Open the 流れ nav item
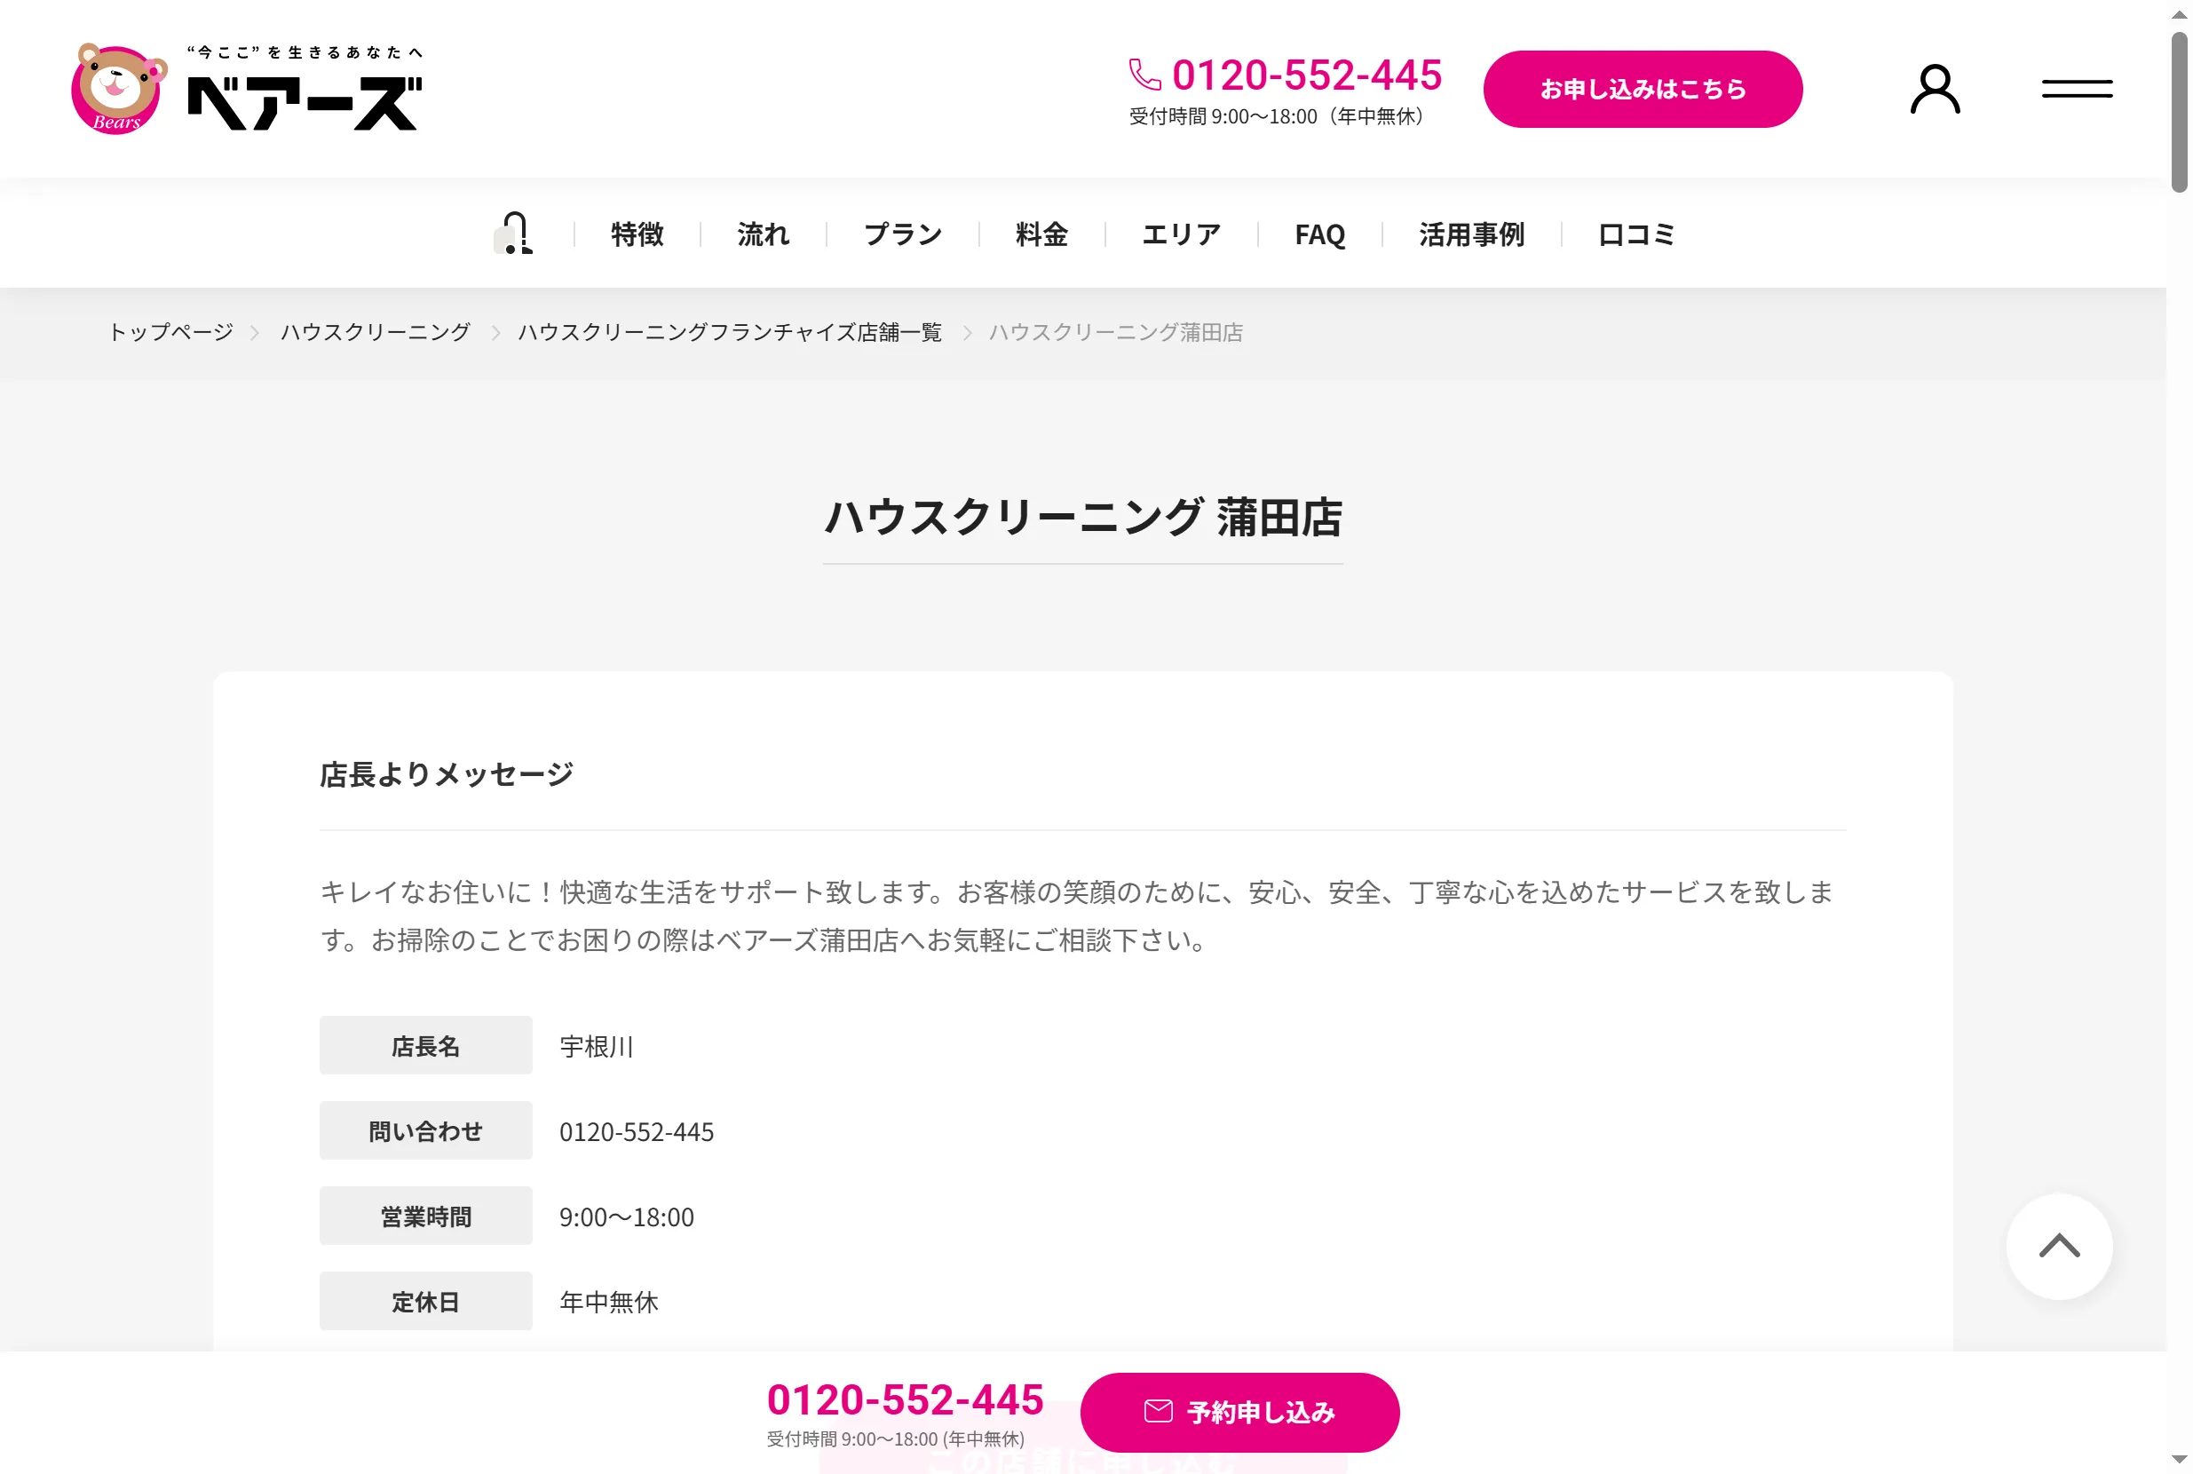2193x1474 pixels. (x=764, y=234)
